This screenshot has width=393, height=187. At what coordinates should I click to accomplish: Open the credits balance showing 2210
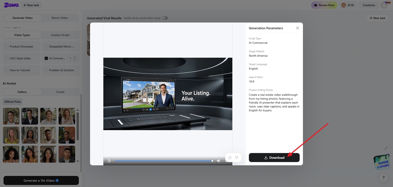coord(348,5)
